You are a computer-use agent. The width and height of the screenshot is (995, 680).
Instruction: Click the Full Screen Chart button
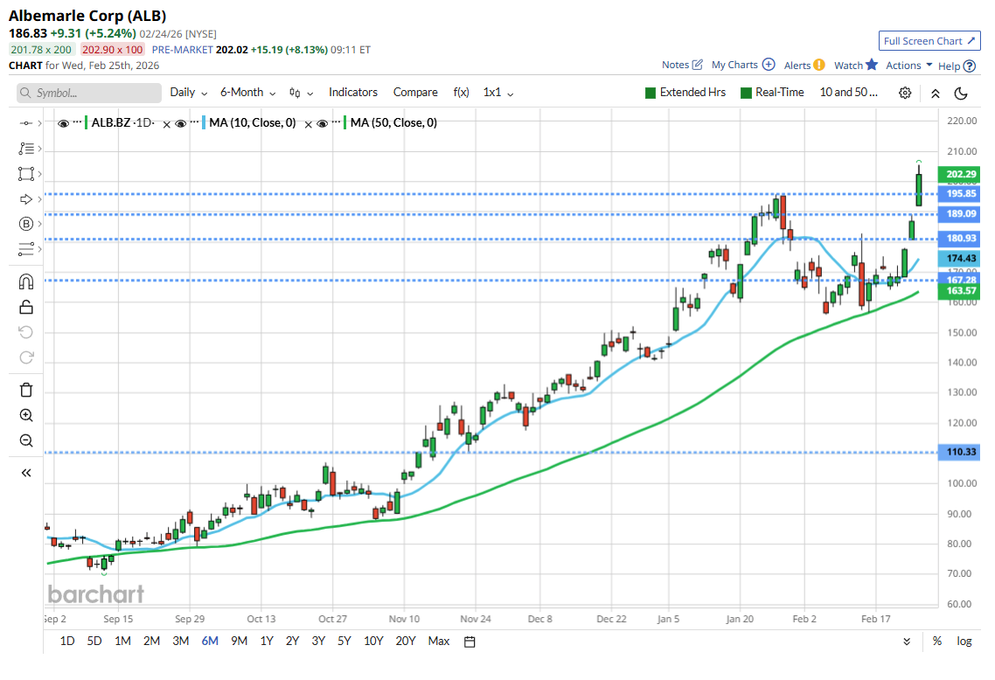tap(929, 41)
